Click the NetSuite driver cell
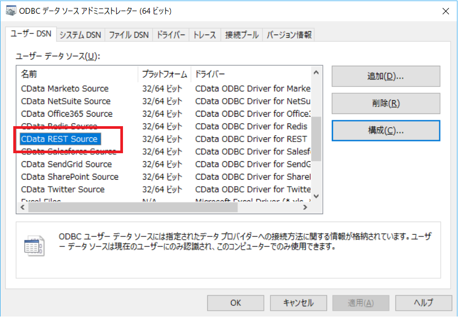Image resolution: width=458 pixels, height=317 pixels. pos(253,101)
